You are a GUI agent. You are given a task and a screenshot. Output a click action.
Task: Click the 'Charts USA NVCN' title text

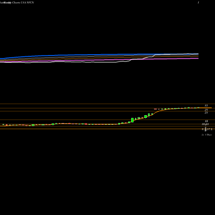point(23,3)
